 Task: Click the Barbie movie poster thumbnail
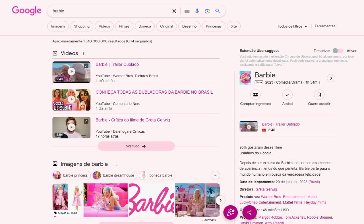245,78
